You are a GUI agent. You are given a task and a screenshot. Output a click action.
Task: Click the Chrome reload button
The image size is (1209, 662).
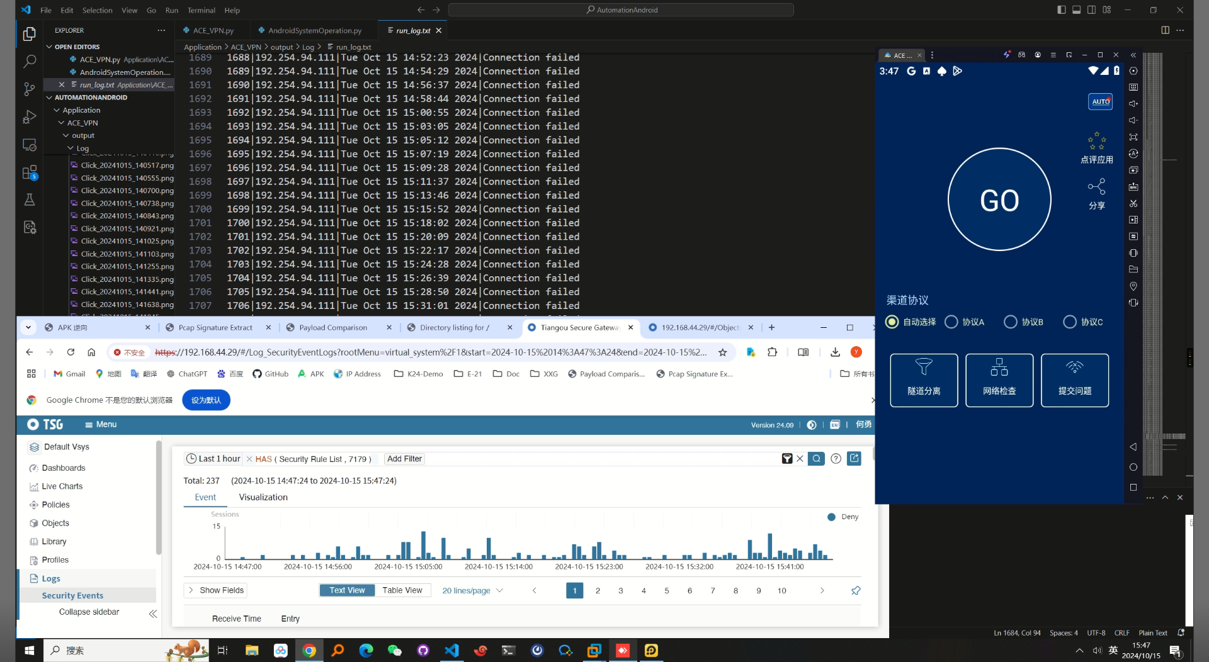71,352
